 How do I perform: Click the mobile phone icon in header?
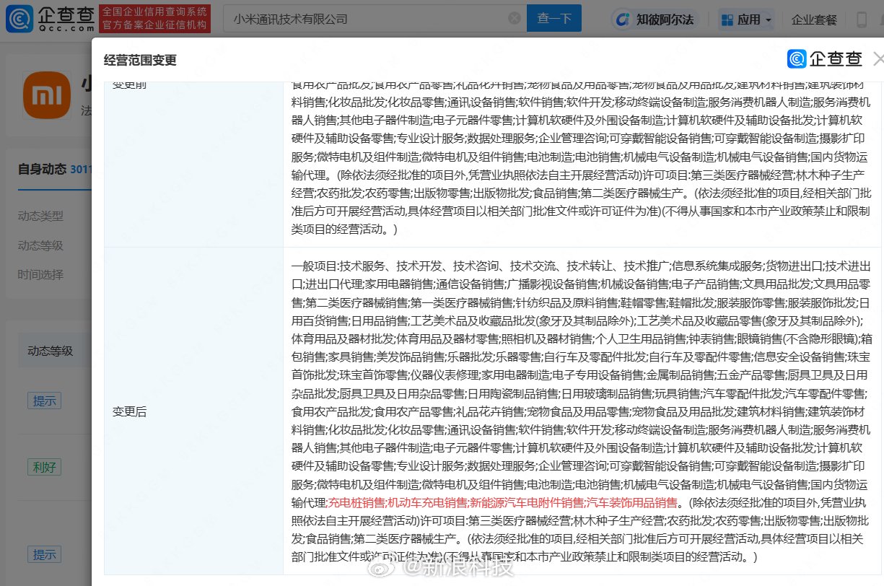[861, 19]
